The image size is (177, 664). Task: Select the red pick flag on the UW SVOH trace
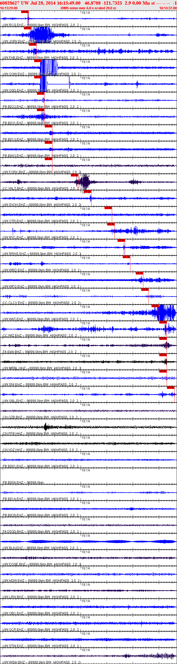click(x=88, y=191)
